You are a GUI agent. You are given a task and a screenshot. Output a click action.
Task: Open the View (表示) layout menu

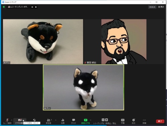coord(161,7)
